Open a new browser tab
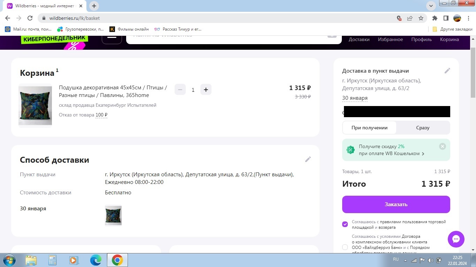The image size is (476, 267). click(94, 6)
